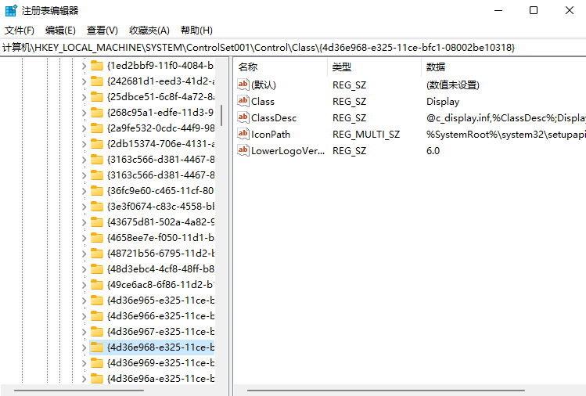586x396 pixels.
Task: Select the {3e3f0674-c83c-4558 tree key
Action: [x=160, y=207]
